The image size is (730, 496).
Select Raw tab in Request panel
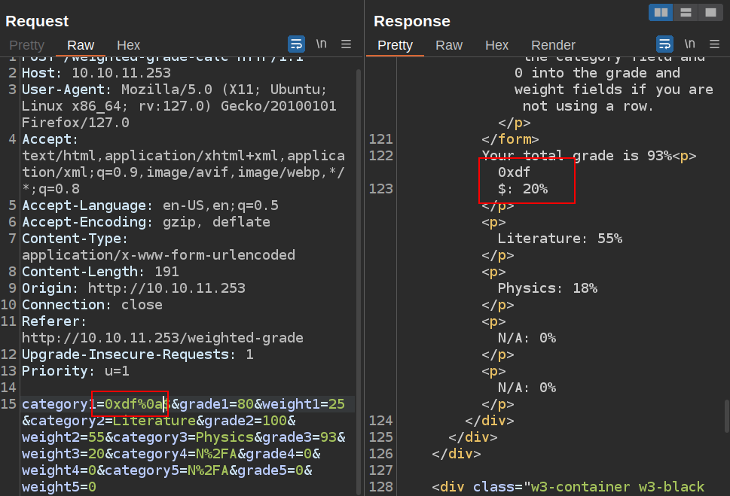tap(81, 45)
